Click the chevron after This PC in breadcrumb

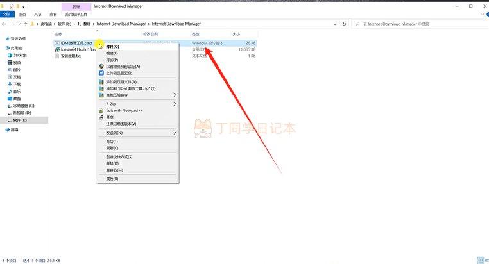[x=55, y=24]
